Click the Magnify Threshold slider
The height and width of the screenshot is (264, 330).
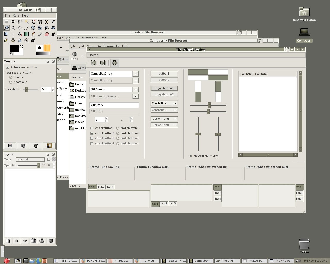coord(30,89)
